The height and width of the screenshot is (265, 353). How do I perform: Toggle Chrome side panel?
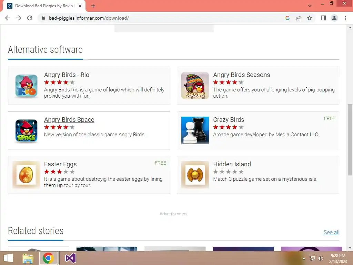coord(323,18)
